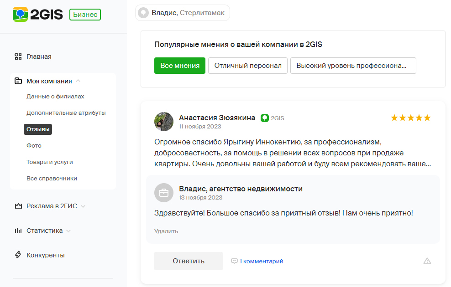Open Все справочники

52,178
